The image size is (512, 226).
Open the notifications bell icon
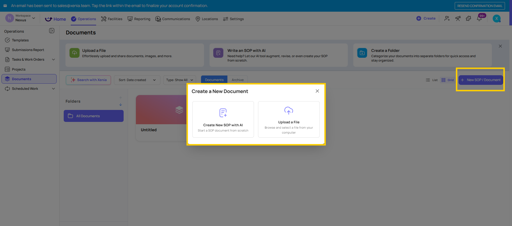479,18
